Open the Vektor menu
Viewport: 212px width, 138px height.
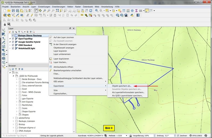[70, 7]
